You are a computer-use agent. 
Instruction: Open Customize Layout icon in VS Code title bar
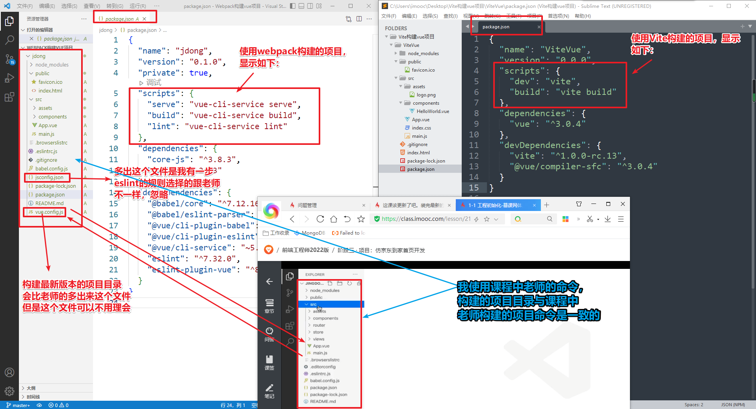tap(319, 6)
